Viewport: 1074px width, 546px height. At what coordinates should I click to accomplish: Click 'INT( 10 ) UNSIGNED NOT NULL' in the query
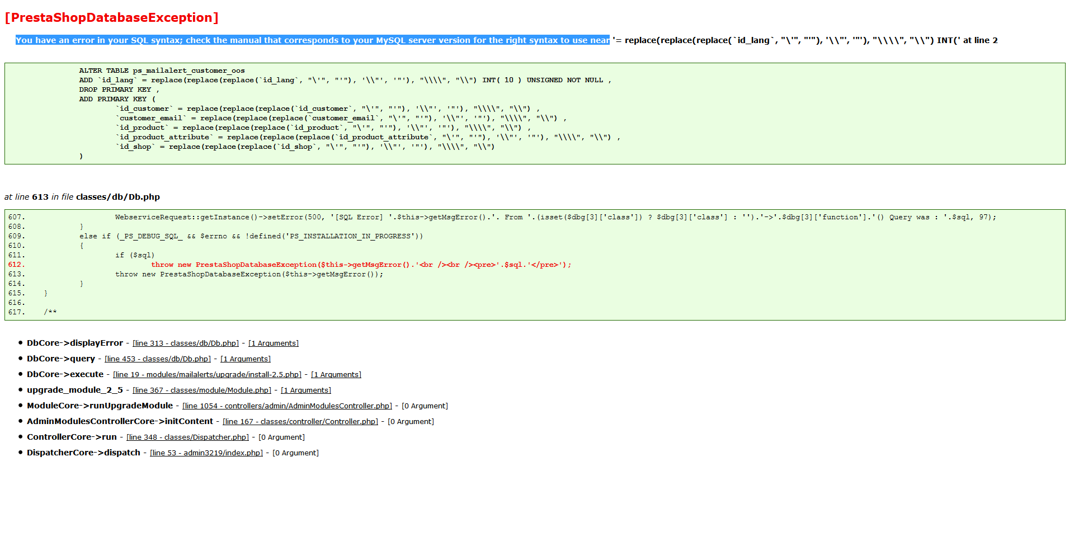(x=543, y=80)
